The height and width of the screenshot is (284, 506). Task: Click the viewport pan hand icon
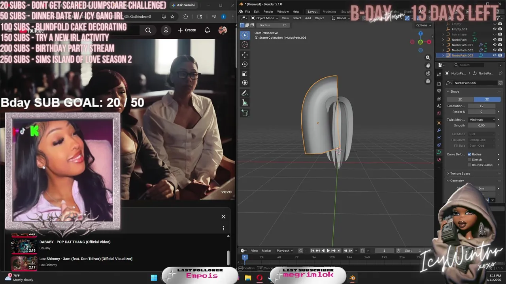point(428,65)
